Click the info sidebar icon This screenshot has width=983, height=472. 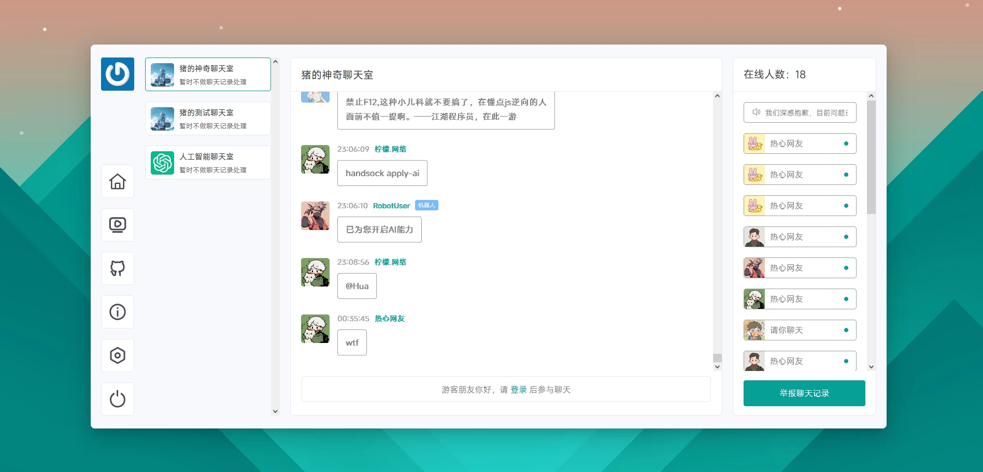[117, 312]
